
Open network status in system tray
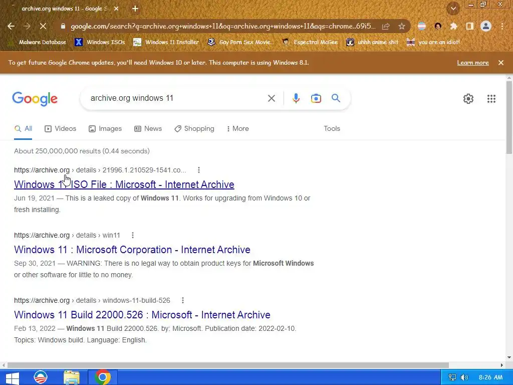452,377
